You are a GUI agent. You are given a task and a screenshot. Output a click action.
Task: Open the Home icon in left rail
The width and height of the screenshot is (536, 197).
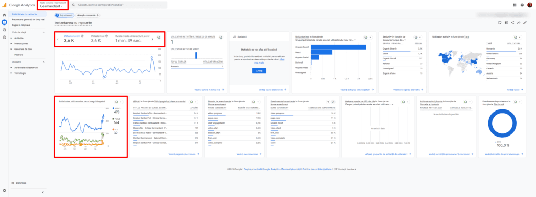tap(4, 15)
